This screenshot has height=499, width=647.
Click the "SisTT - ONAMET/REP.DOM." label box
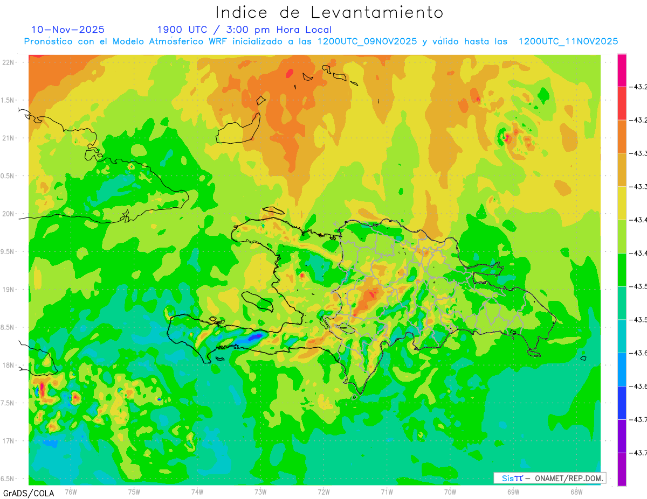[x=550, y=478]
